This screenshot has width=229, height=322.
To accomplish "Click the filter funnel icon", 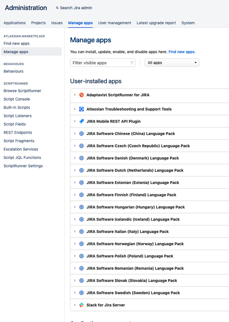I will tap(132, 63).
